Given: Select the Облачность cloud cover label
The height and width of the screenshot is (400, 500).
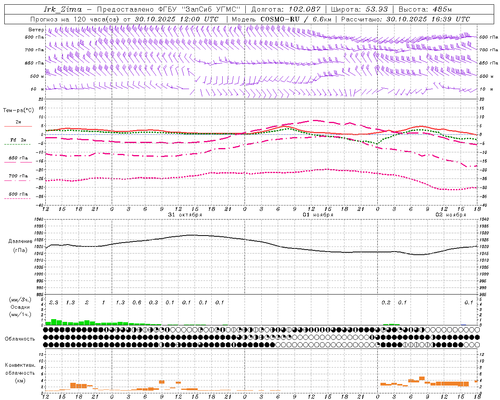Looking at the screenshot, I should click(x=20, y=339).
